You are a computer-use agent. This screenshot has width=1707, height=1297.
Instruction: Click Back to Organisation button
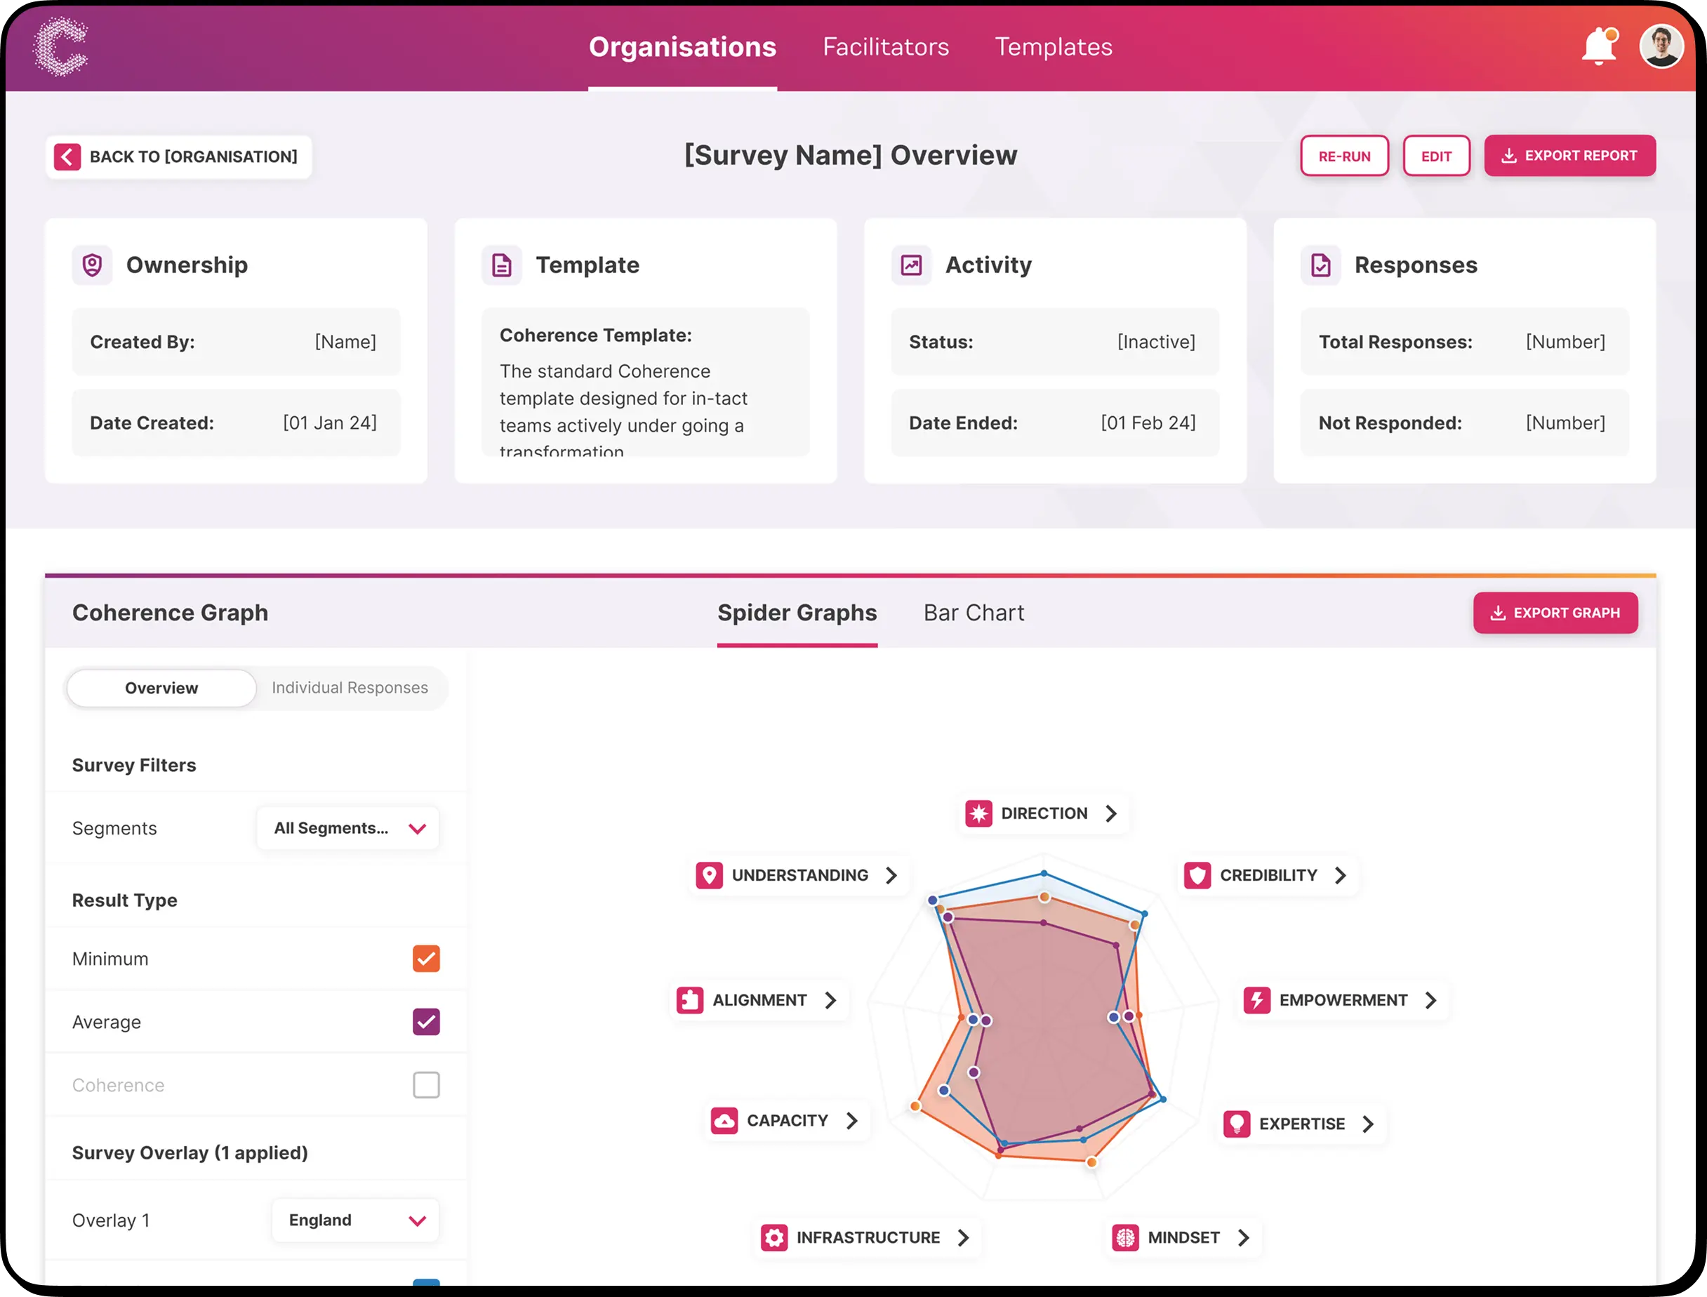point(178,157)
